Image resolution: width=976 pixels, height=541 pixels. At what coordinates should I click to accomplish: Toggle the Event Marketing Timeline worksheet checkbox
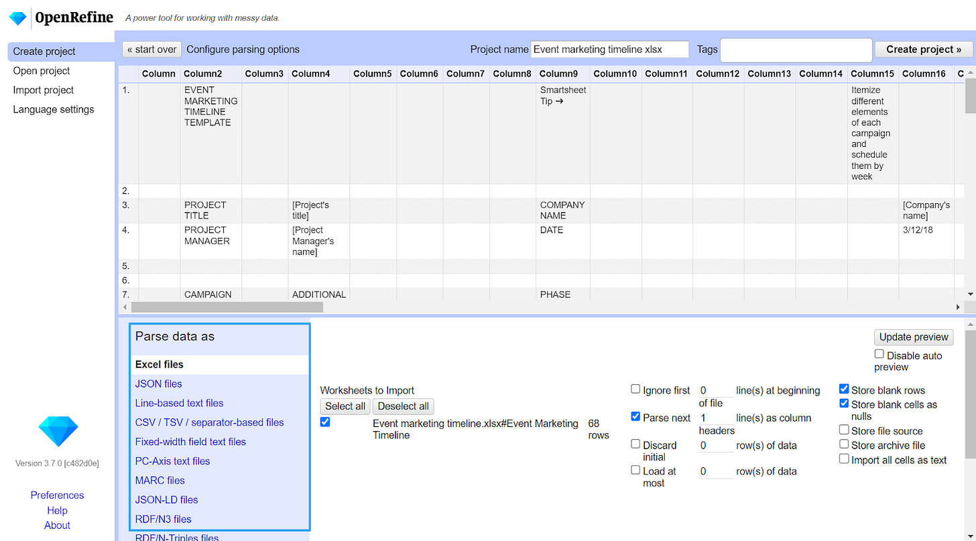pos(325,422)
